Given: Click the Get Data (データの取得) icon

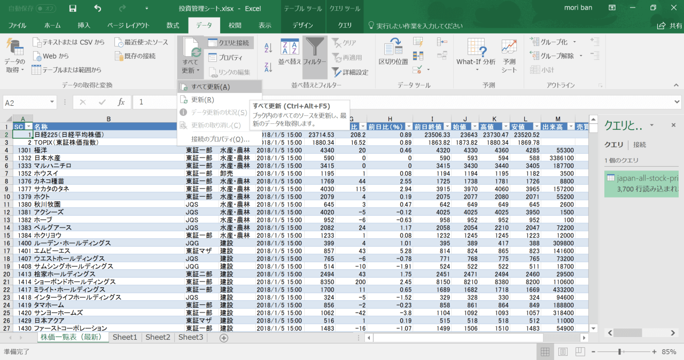Looking at the screenshot, I should point(14,56).
